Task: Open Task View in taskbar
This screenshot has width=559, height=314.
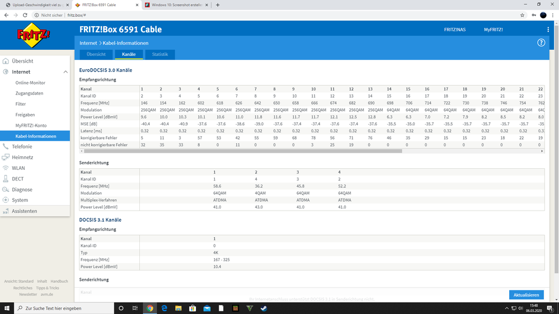Action: (135, 308)
